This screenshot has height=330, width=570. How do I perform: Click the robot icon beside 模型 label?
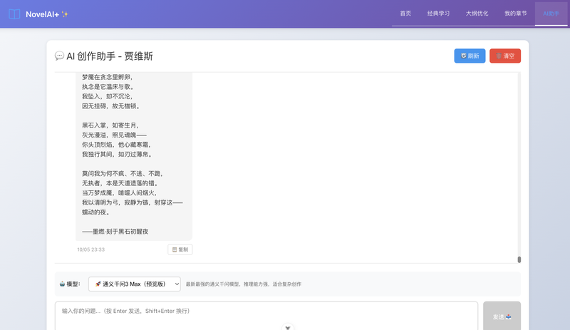[63, 284]
